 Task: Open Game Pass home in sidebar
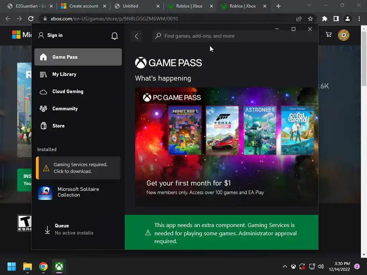coord(78,57)
